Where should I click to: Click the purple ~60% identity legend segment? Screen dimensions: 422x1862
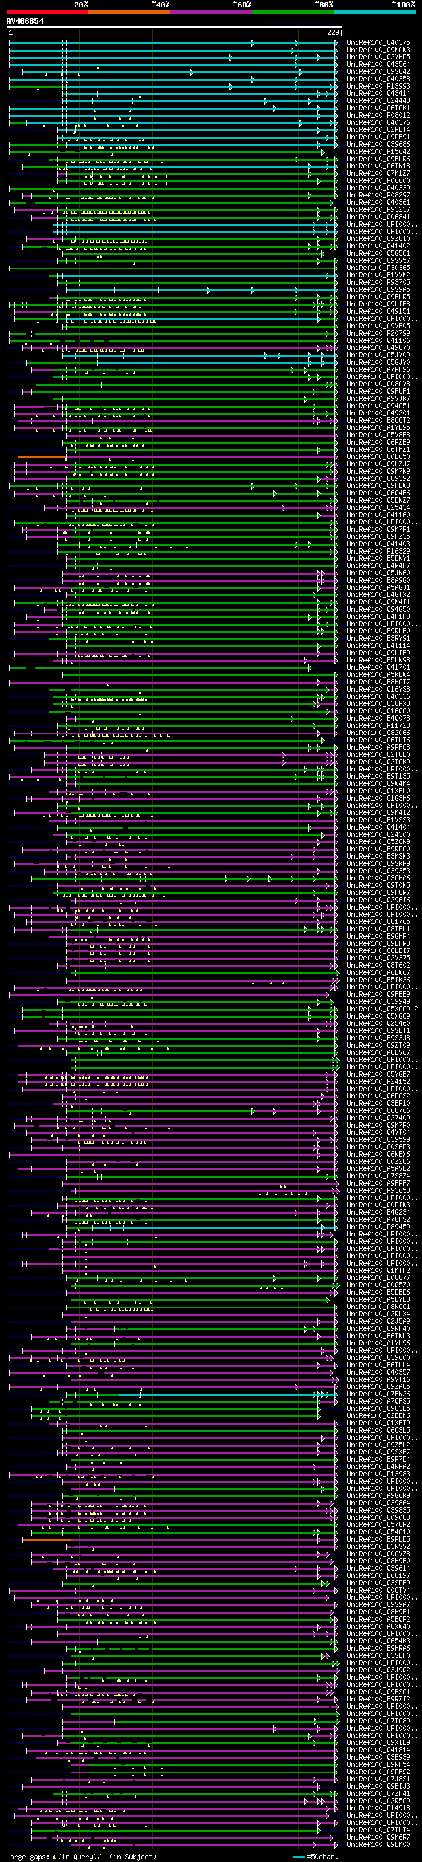[210, 12]
